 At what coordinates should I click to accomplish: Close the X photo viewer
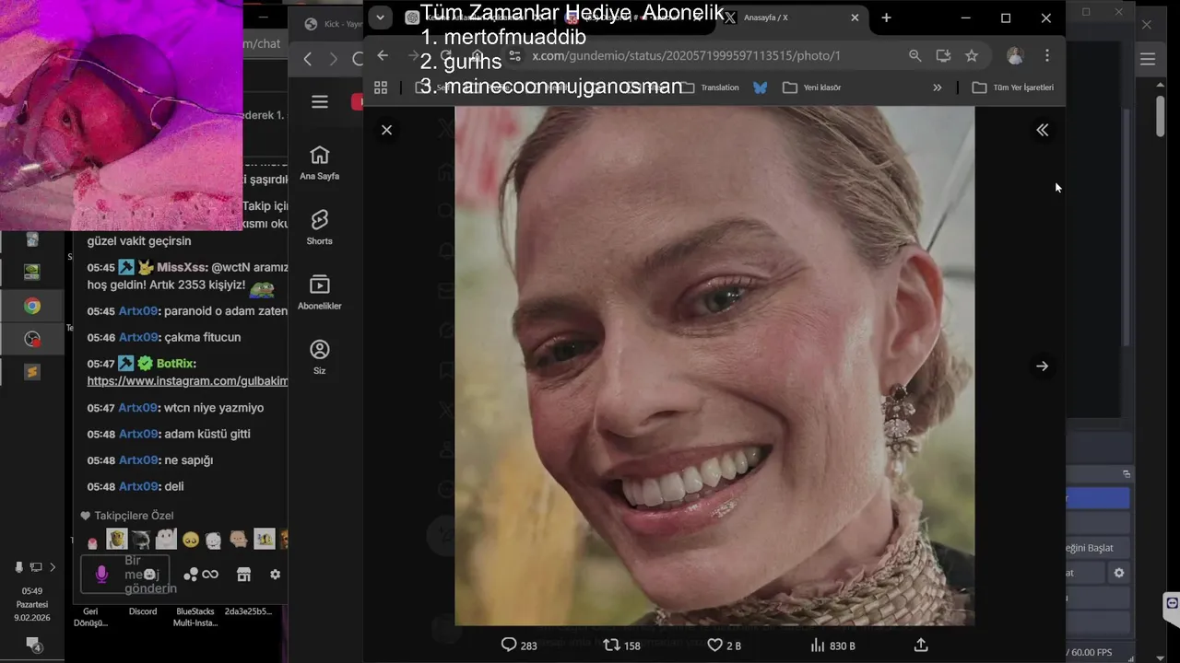coord(386,130)
